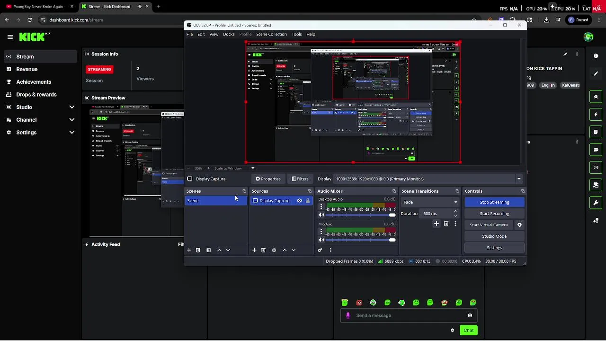The width and height of the screenshot is (606, 341).
Task: Click the Send a message input
Action: coord(410,315)
